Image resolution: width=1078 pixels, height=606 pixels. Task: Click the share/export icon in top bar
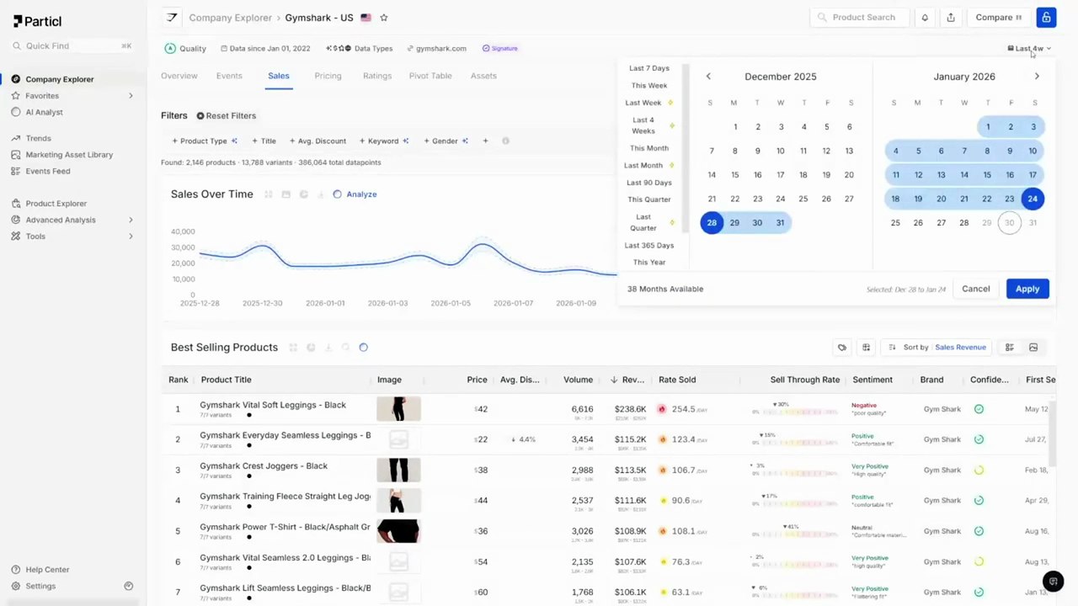(951, 18)
